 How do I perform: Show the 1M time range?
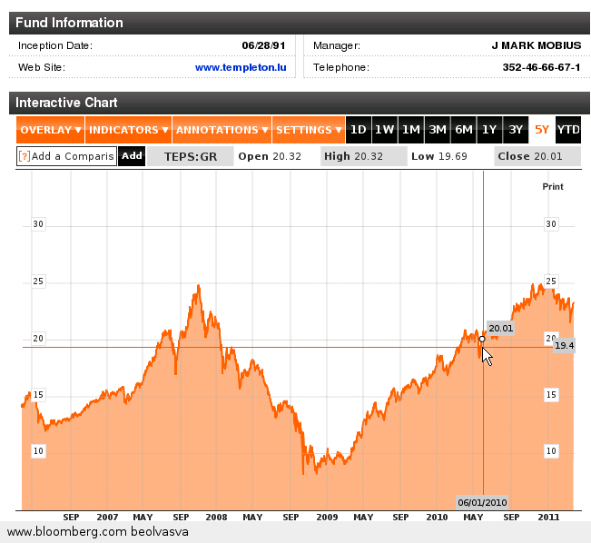point(411,130)
